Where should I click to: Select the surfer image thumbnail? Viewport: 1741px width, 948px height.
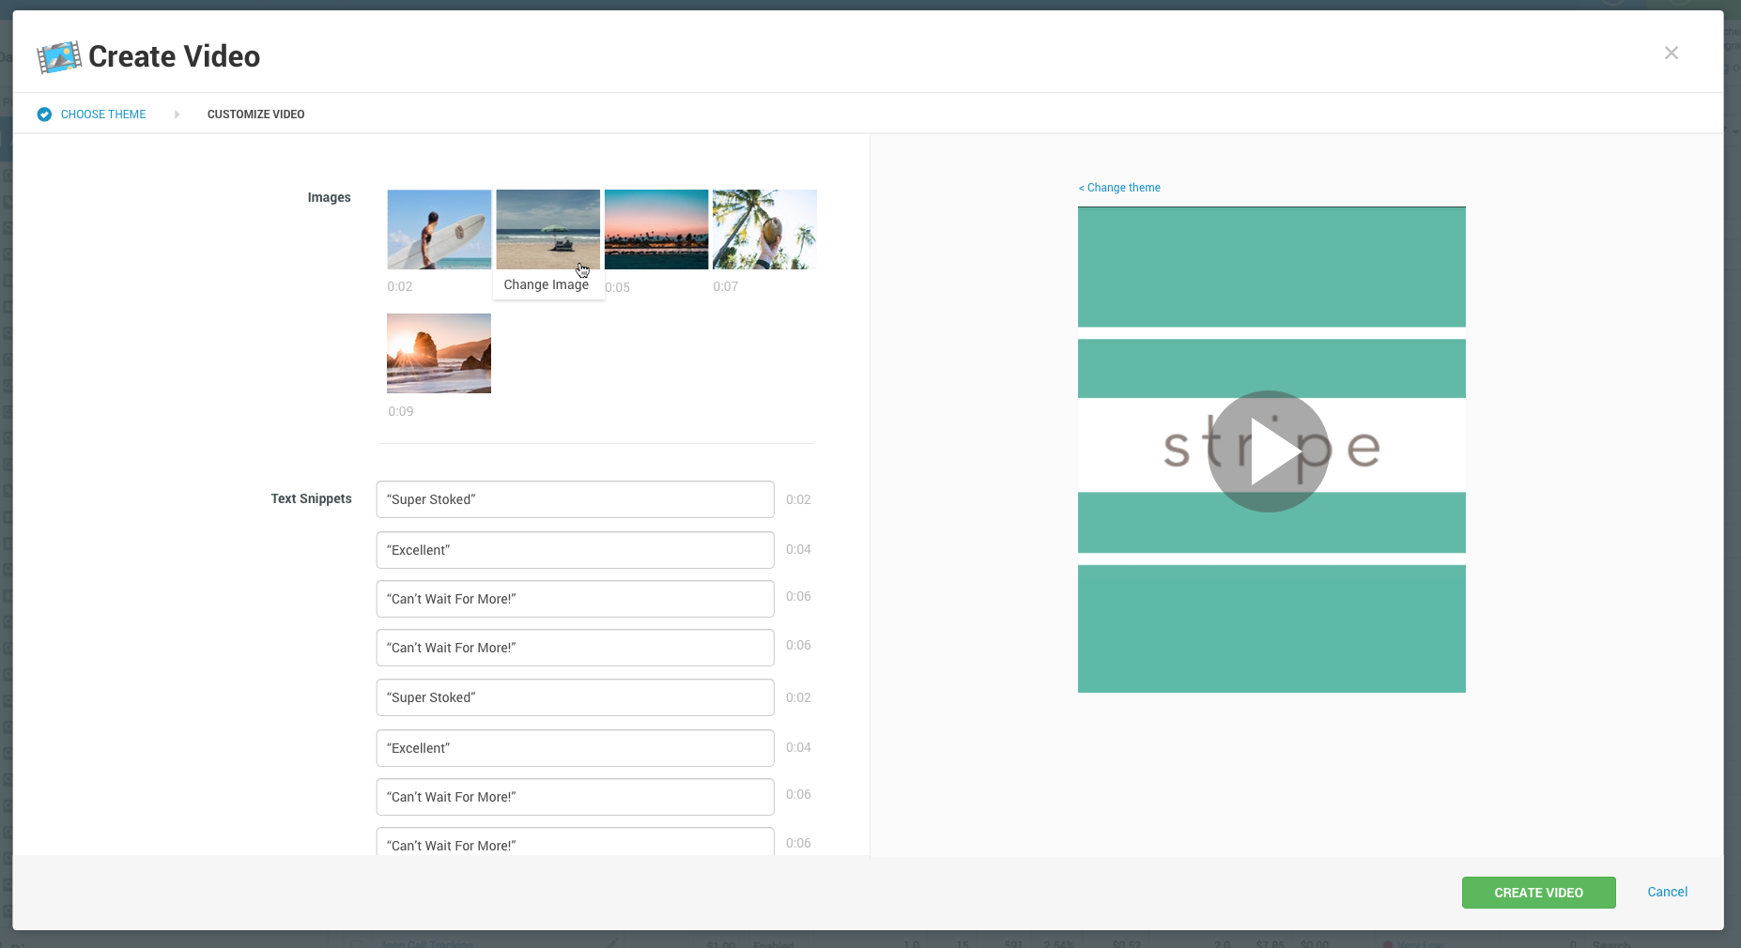tap(439, 229)
